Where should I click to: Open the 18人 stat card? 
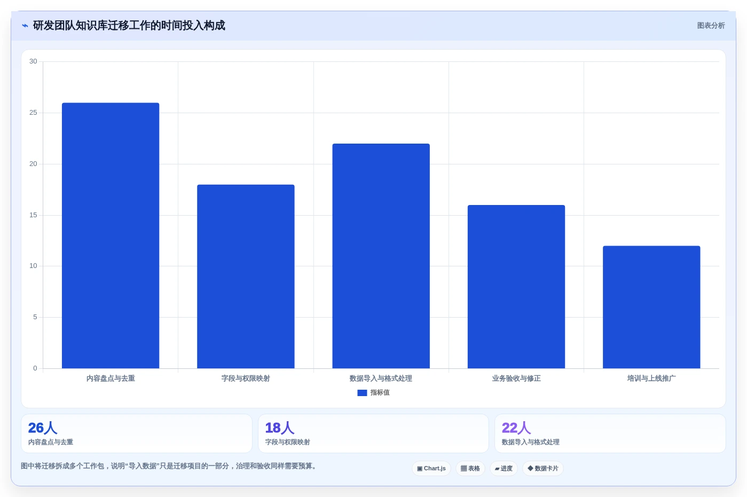(x=373, y=433)
